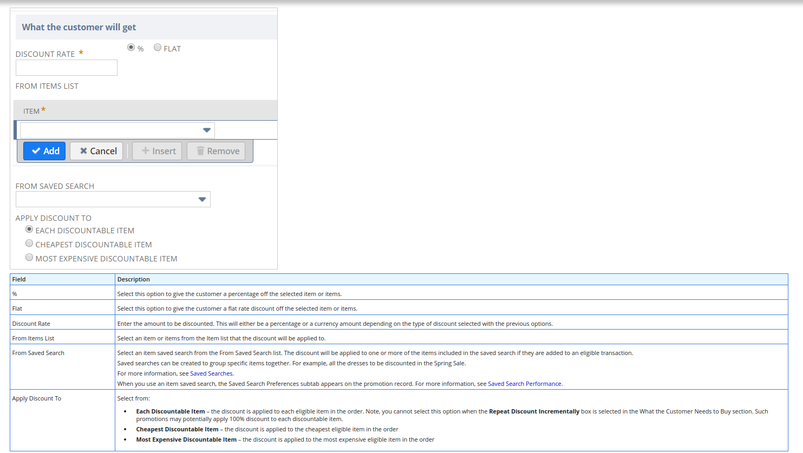Focus the Discount Rate input field
803x453 pixels.
[67, 68]
